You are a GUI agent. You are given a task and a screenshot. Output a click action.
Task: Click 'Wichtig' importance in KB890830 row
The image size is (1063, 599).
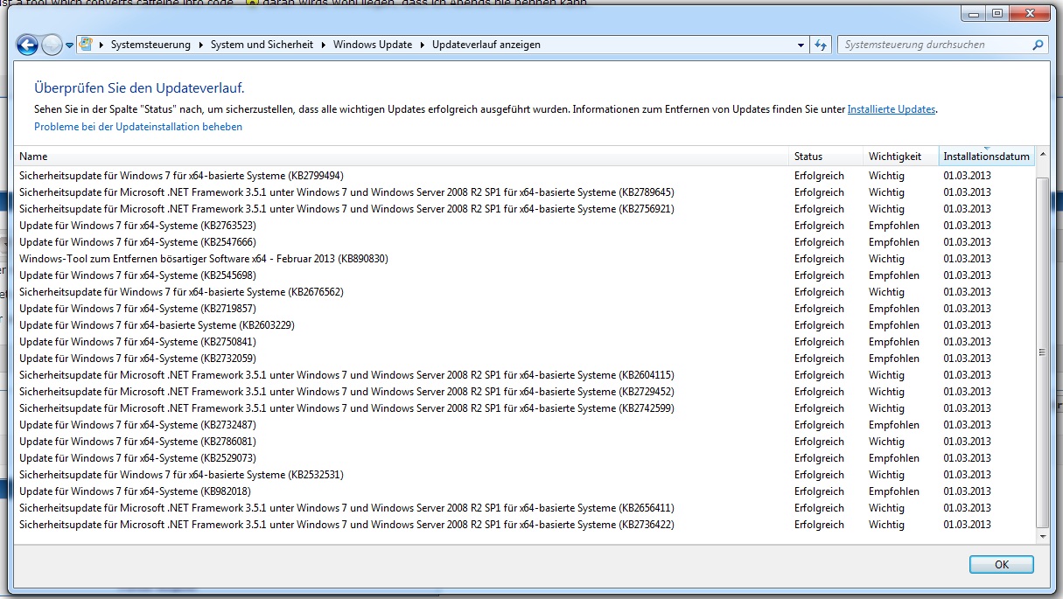886,259
